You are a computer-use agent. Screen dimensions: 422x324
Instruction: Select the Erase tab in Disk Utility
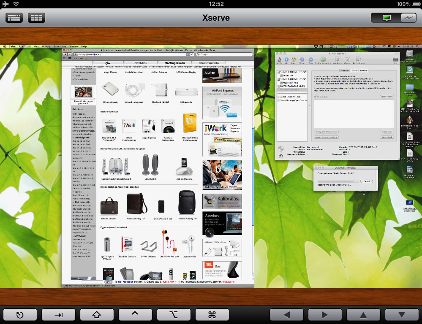pyautogui.click(x=354, y=70)
